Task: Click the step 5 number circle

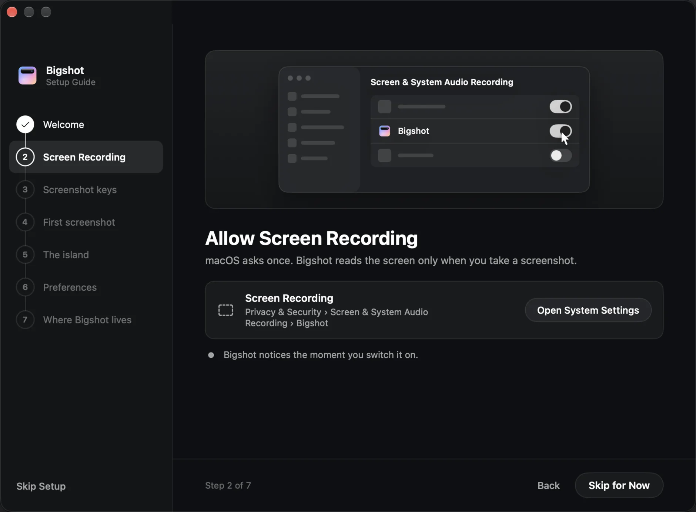Action: pos(25,255)
